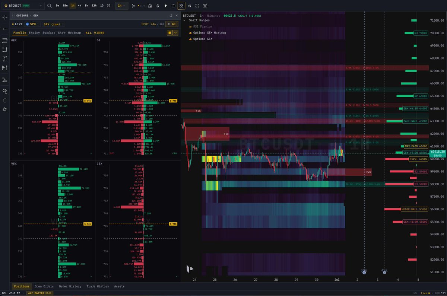Open the labeled lines settings tool
The width and height of the screenshot is (447, 296).
[x=5, y=79]
